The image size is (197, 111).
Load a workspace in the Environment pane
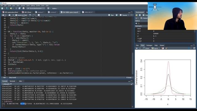137,15
